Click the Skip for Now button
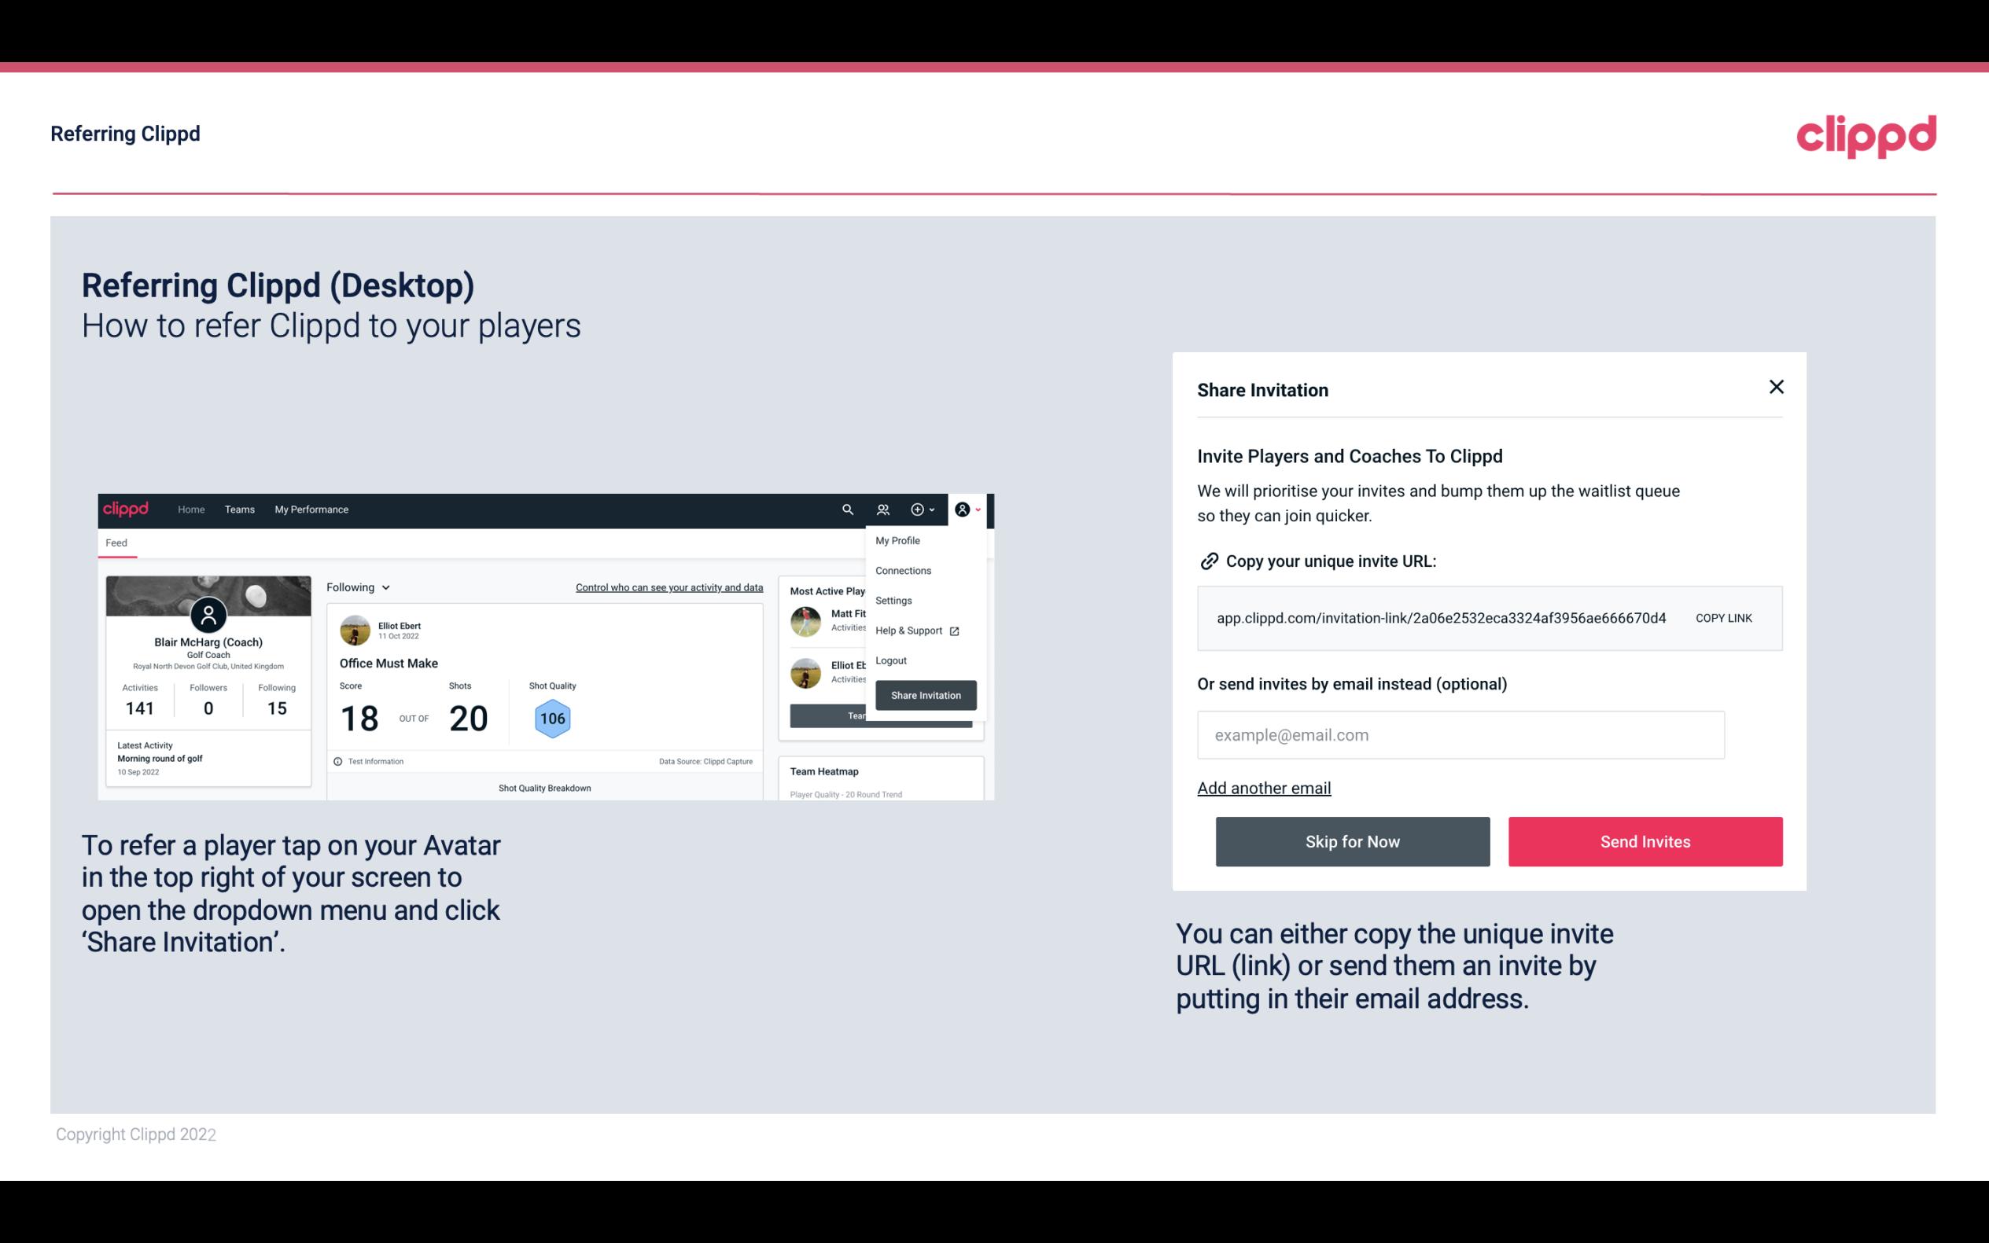 (x=1354, y=840)
